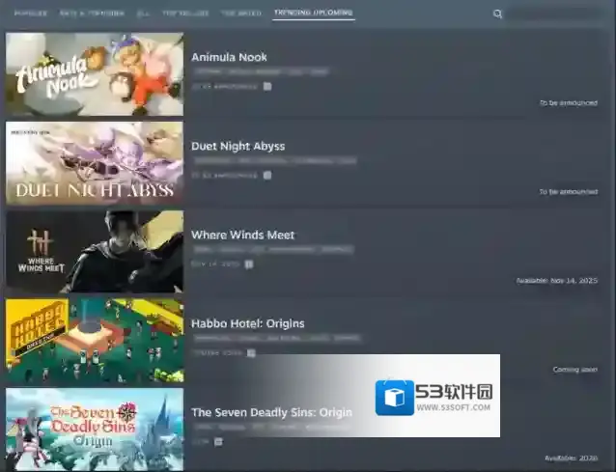The image size is (616, 472).
Task: Click the Duet Night Abyss capsule image
Action: pyautogui.click(x=95, y=163)
